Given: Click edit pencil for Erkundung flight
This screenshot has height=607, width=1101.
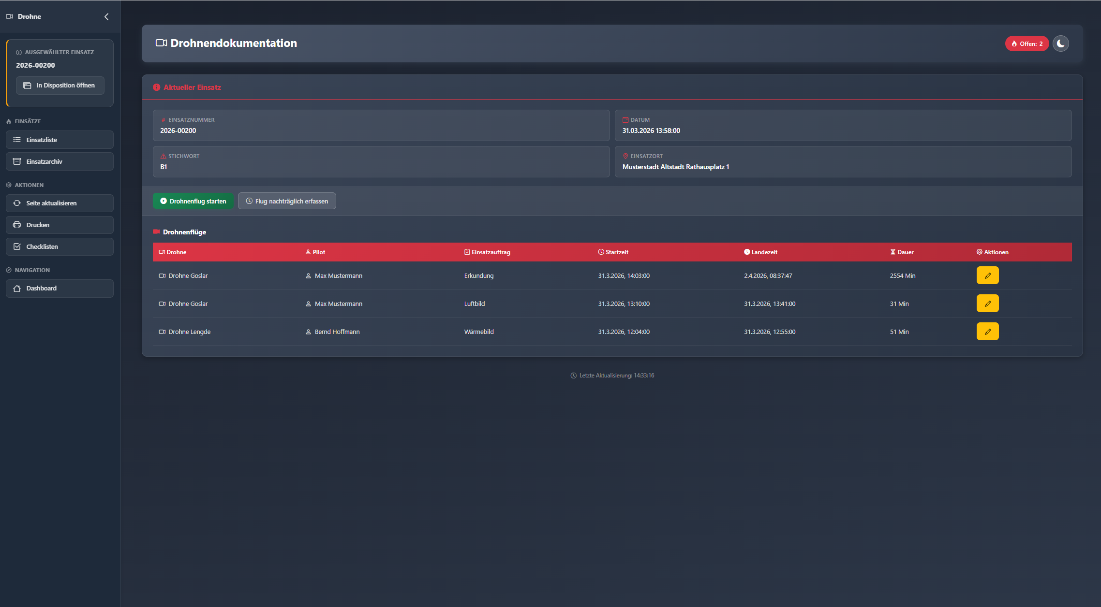Looking at the screenshot, I should click(987, 275).
